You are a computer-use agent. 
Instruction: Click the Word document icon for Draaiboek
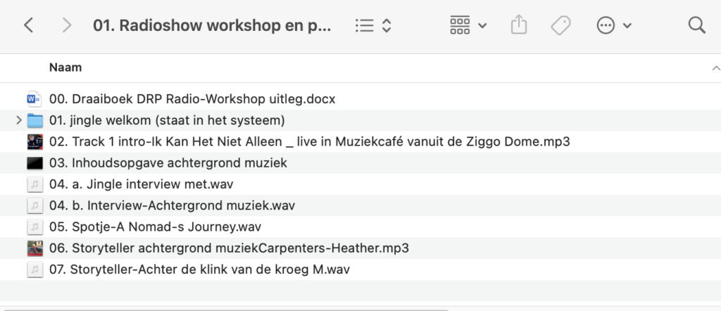(34, 99)
